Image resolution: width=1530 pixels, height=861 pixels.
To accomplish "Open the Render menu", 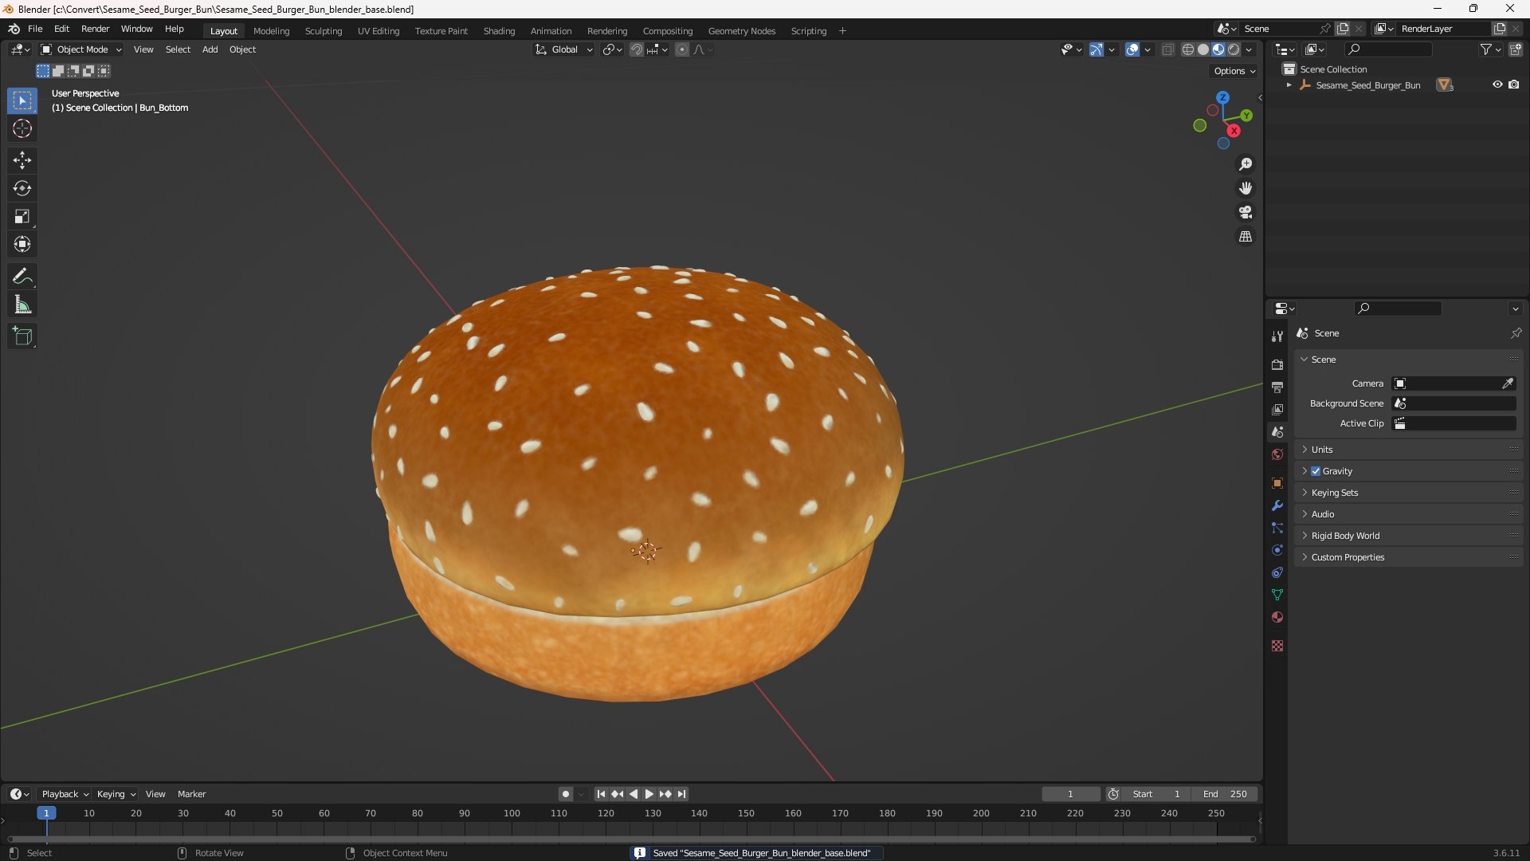I will (95, 29).
